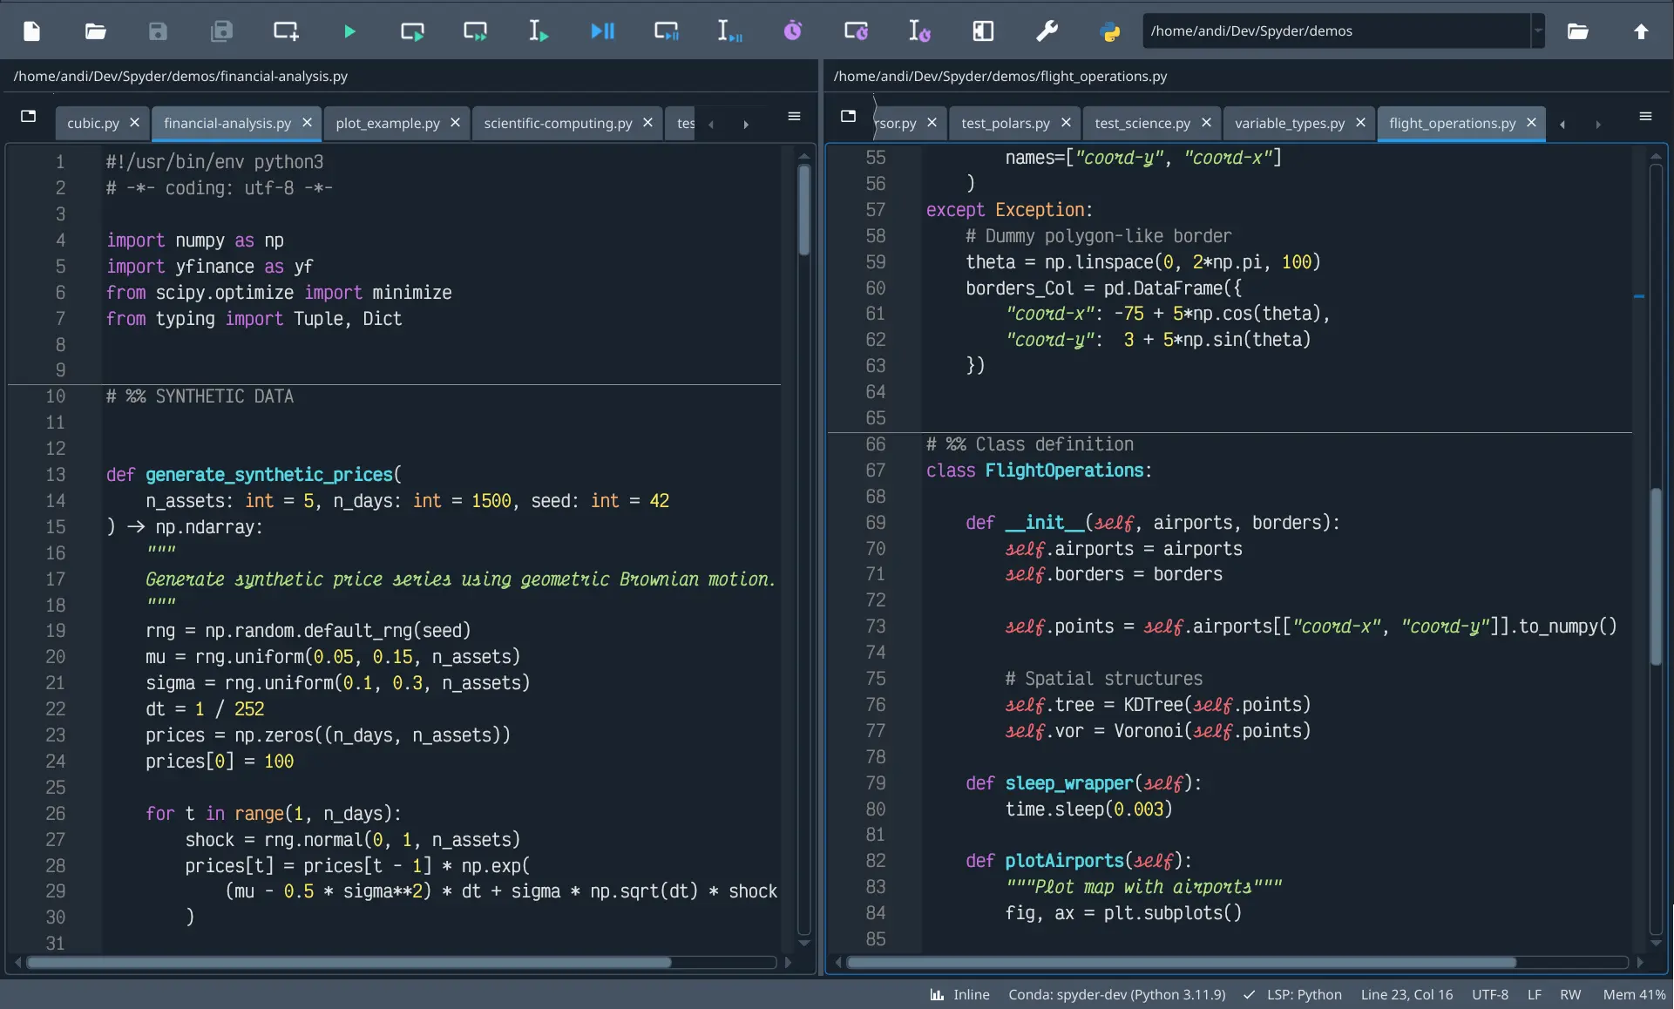Click line number 13 in left editor
This screenshot has width=1674, height=1009.
[x=55, y=475]
